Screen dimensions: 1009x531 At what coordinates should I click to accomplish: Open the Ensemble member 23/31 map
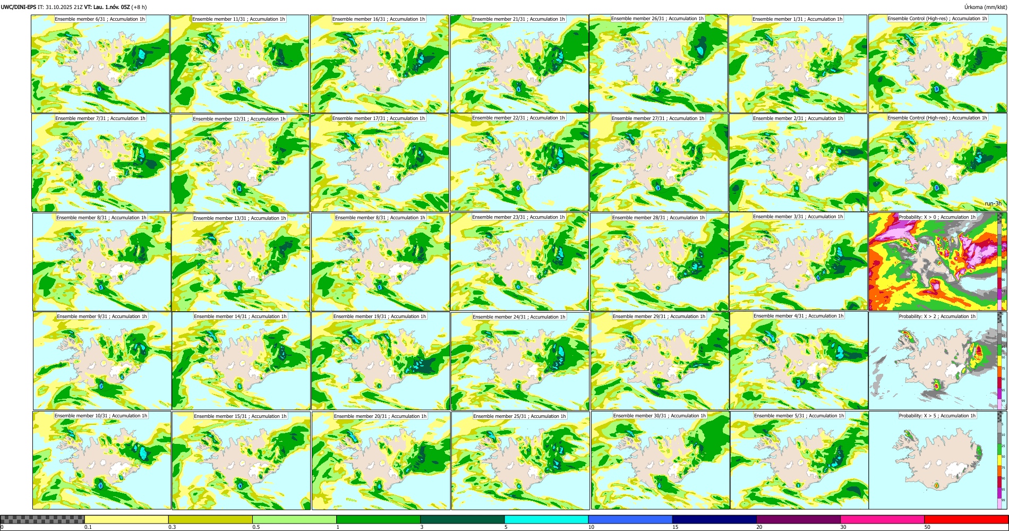coord(519,261)
